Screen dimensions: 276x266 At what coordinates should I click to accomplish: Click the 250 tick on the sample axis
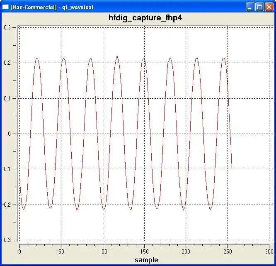click(228, 251)
